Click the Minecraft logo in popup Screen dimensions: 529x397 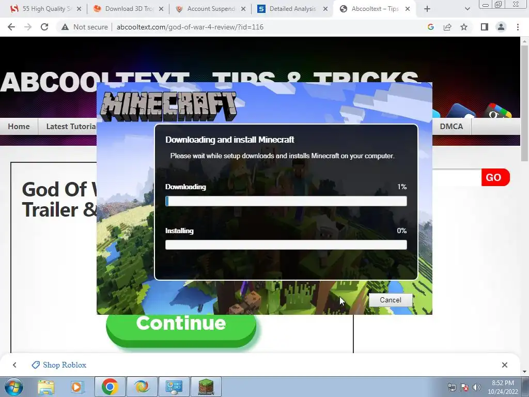[x=169, y=106]
